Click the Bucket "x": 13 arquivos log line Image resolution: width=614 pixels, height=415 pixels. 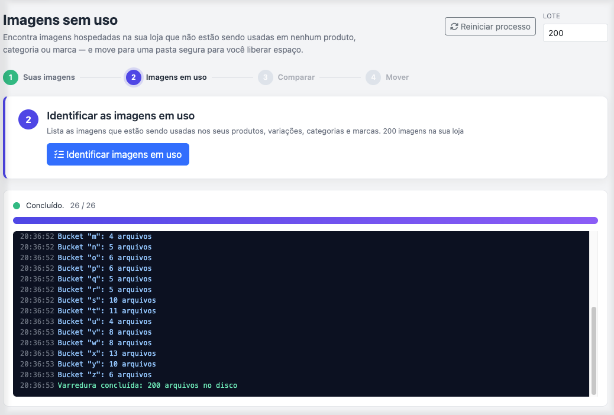coord(88,353)
